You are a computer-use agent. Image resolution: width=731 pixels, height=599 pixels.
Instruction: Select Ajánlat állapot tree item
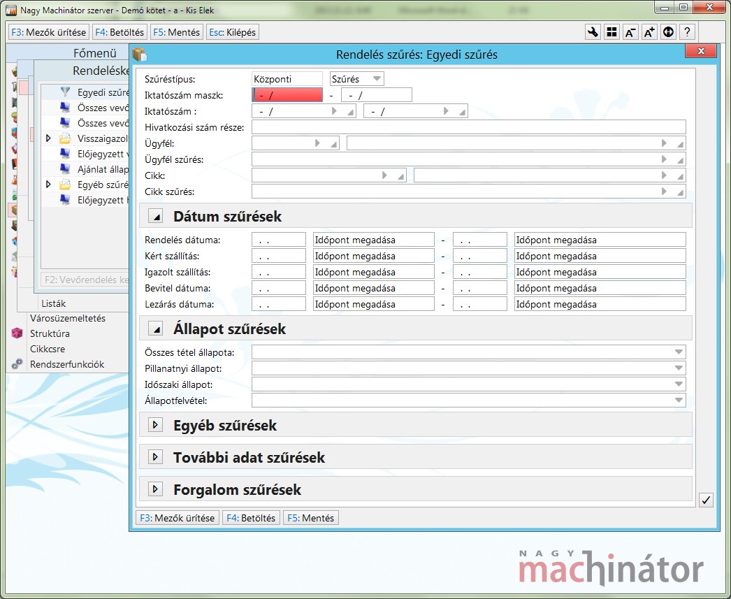pyautogui.click(x=103, y=169)
